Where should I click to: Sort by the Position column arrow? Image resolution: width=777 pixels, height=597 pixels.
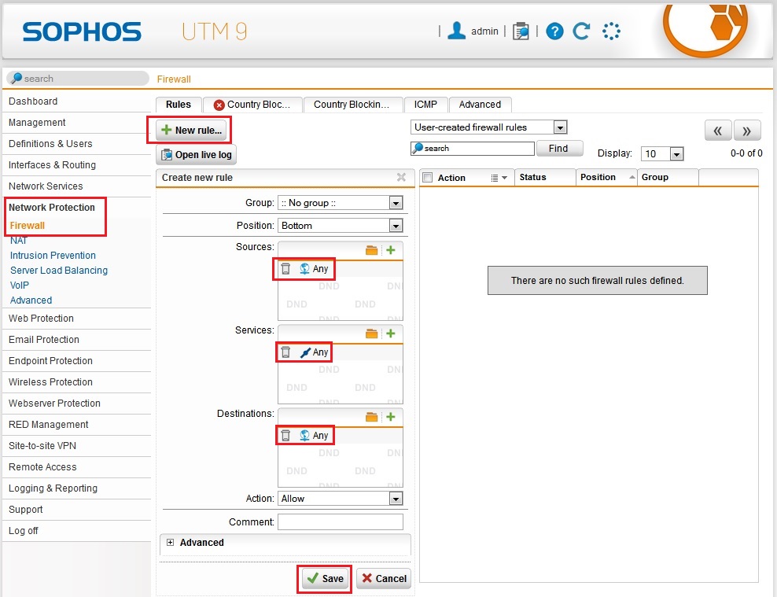pyautogui.click(x=632, y=177)
